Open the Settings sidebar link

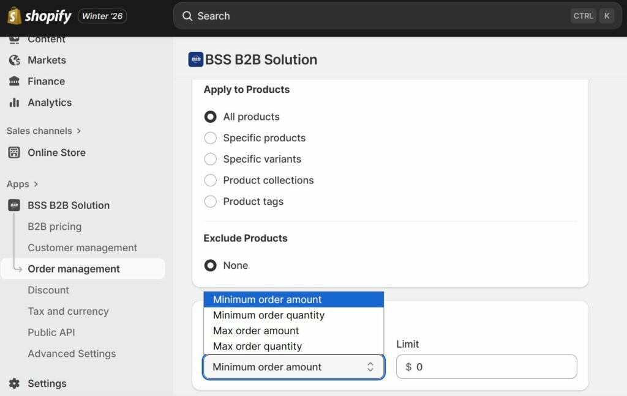tap(47, 383)
